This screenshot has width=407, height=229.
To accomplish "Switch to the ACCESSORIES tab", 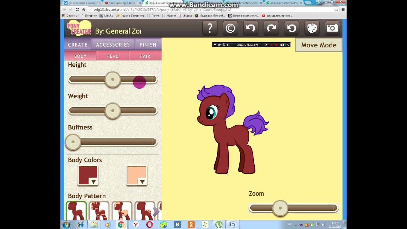I will click(113, 45).
